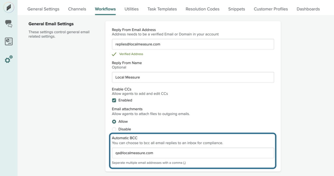Open the analytics dashboard sidebar icon
The height and width of the screenshot is (176, 334).
pyautogui.click(x=9, y=41)
